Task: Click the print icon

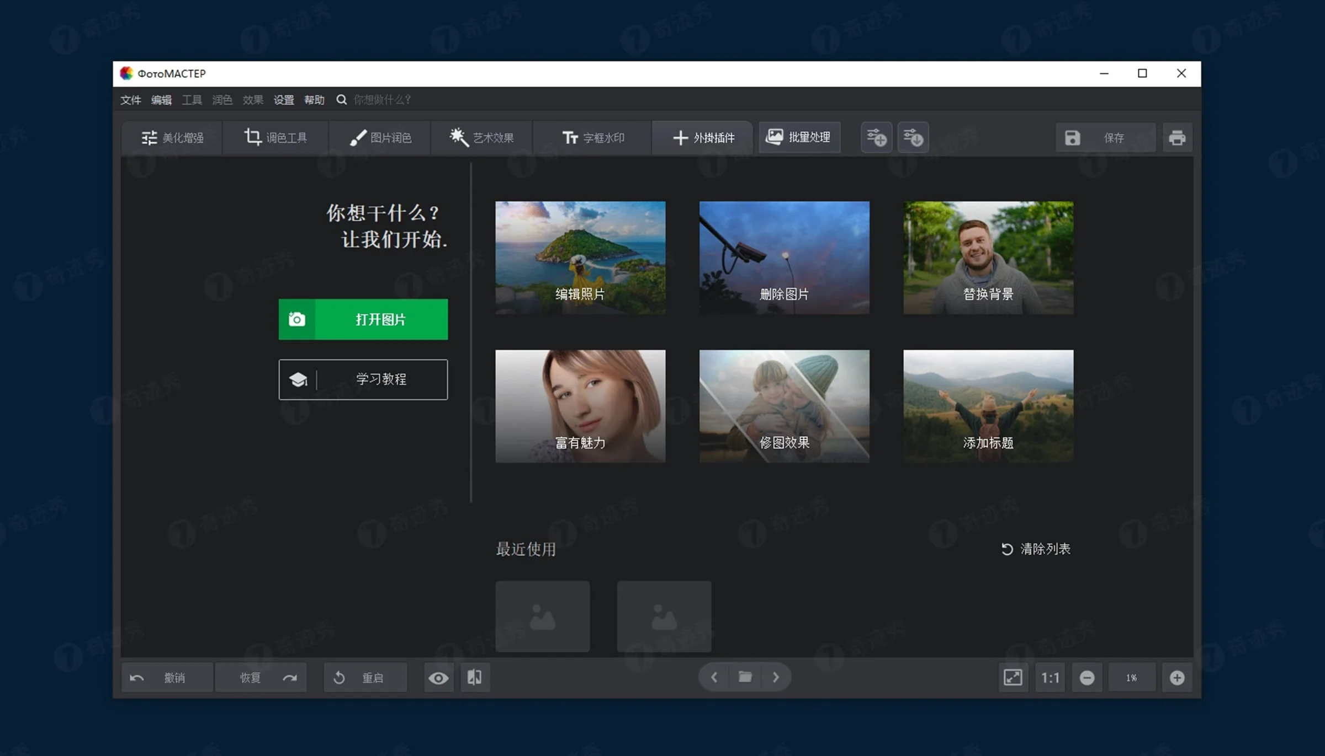Action: tap(1178, 137)
